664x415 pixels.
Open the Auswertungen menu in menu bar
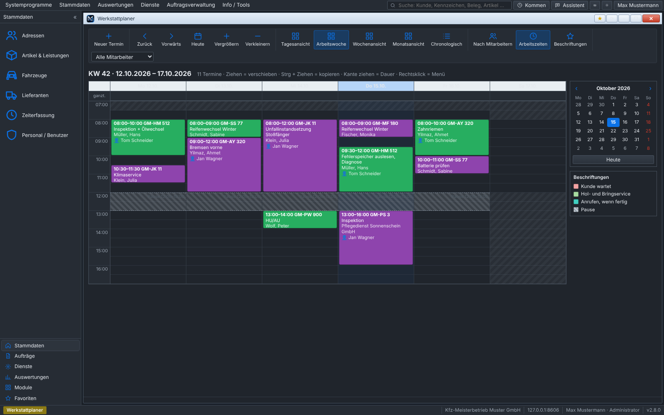click(115, 5)
